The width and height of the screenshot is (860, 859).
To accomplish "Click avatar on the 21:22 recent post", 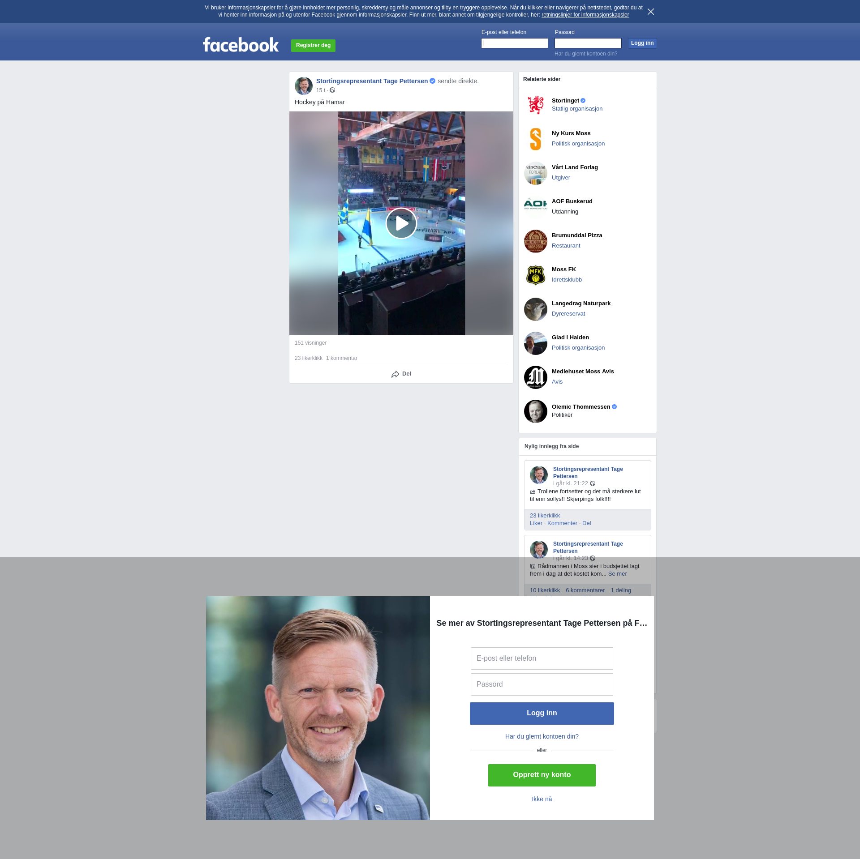I will click(539, 475).
